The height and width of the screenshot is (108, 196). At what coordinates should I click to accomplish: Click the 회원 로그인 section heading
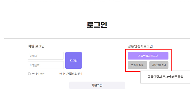[x=36, y=46]
